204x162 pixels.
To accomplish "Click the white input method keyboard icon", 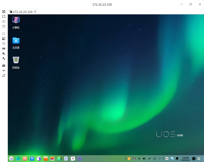I will point(167,159).
